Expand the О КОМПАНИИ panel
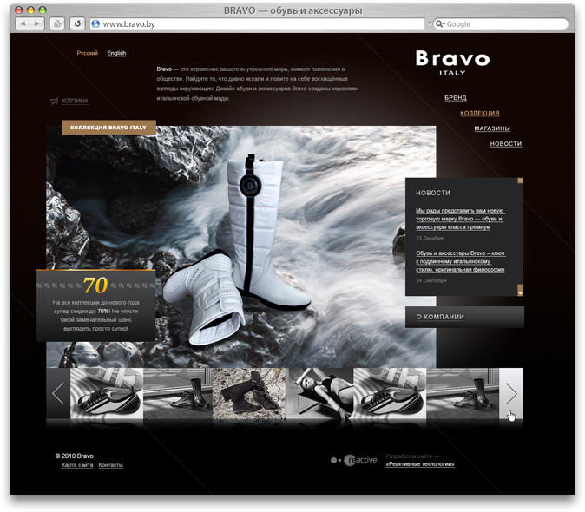 pyautogui.click(x=464, y=317)
